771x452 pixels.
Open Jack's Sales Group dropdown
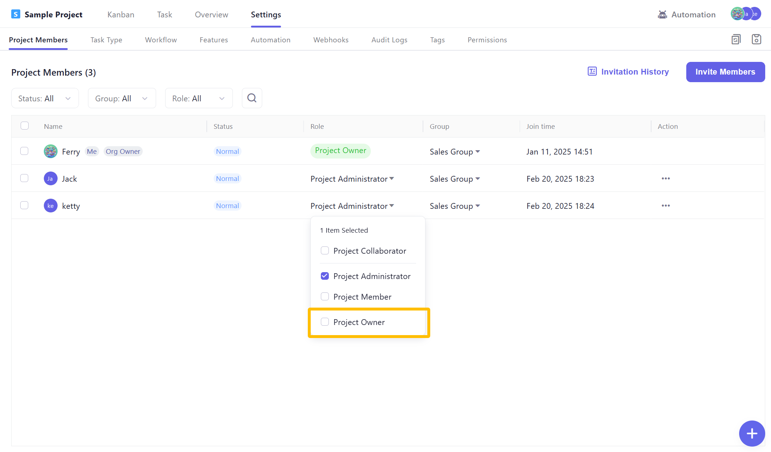tap(455, 179)
